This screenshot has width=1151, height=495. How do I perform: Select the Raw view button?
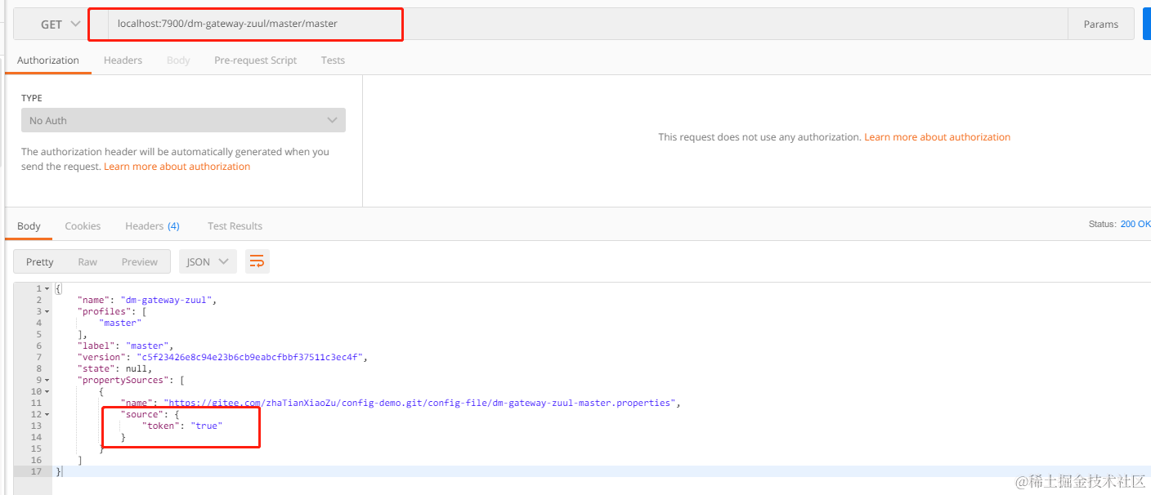click(x=87, y=262)
